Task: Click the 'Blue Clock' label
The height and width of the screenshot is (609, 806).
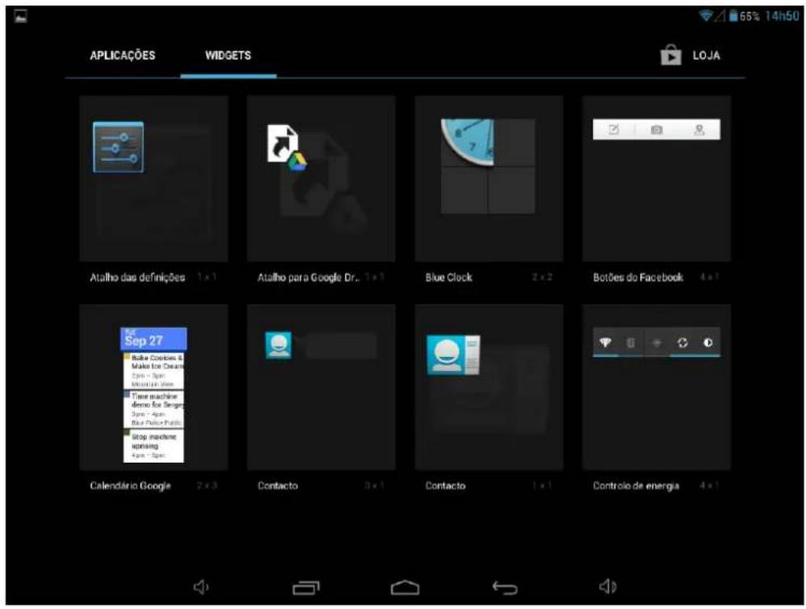Action: pyautogui.click(x=449, y=278)
